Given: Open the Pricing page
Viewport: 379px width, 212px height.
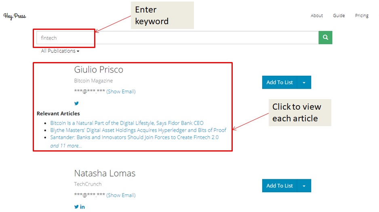Looking at the screenshot, I should (362, 16).
